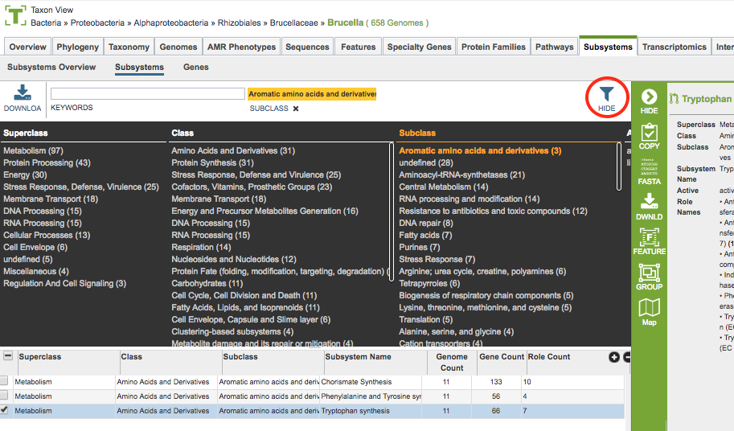Switch to the Features tab

(x=358, y=47)
